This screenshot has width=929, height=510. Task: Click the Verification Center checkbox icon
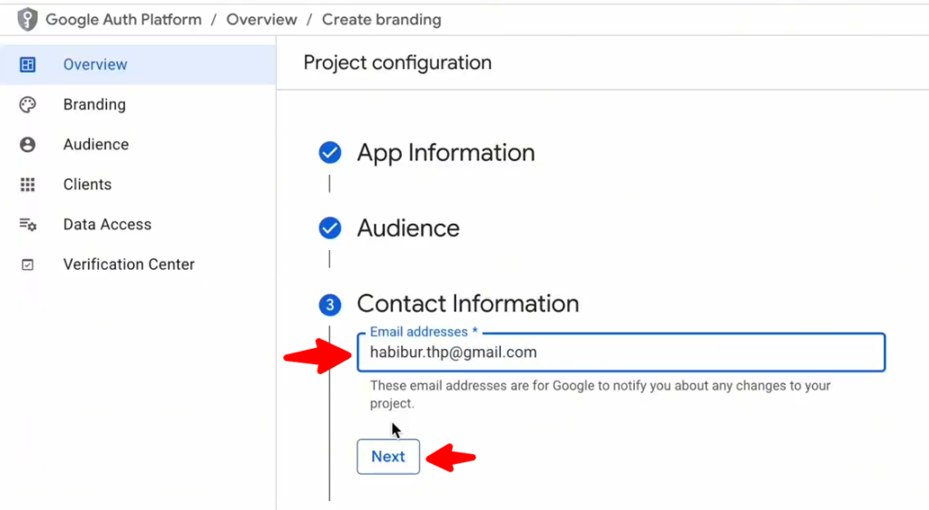[27, 265]
